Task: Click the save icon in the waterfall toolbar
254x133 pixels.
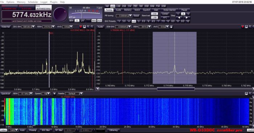Action: point(246,94)
